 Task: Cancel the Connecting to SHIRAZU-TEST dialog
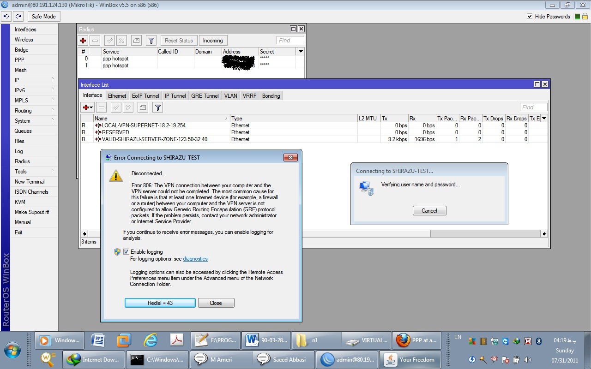[x=429, y=211]
